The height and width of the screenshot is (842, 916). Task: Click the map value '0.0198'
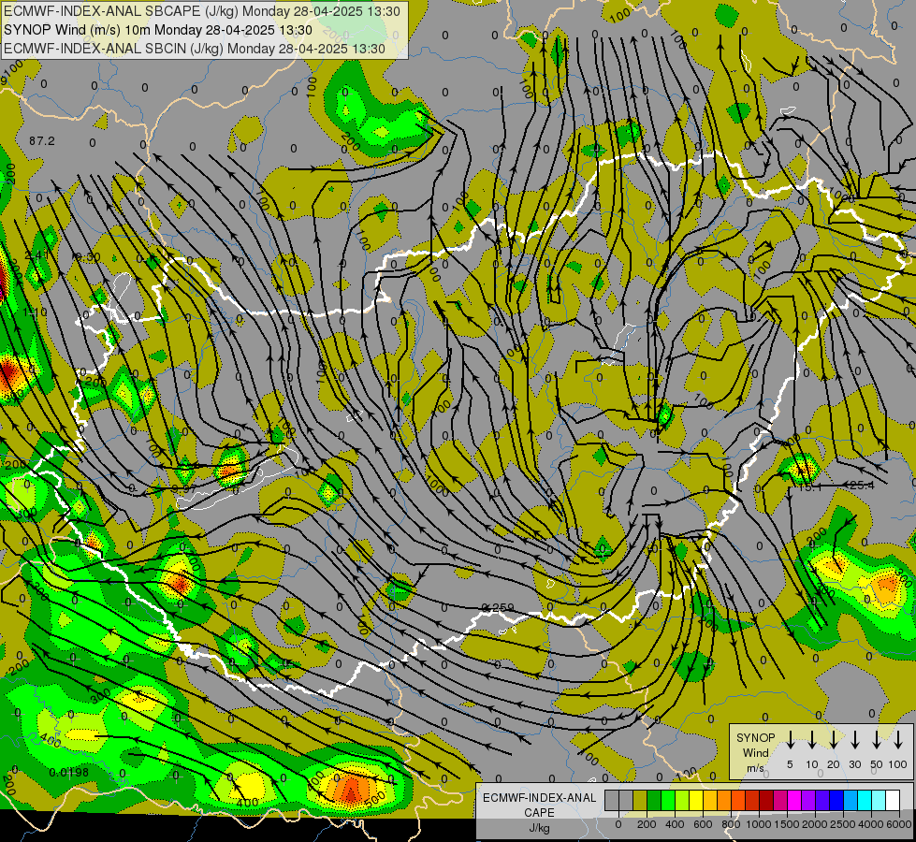pyautogui.click(x=69, y=773)
